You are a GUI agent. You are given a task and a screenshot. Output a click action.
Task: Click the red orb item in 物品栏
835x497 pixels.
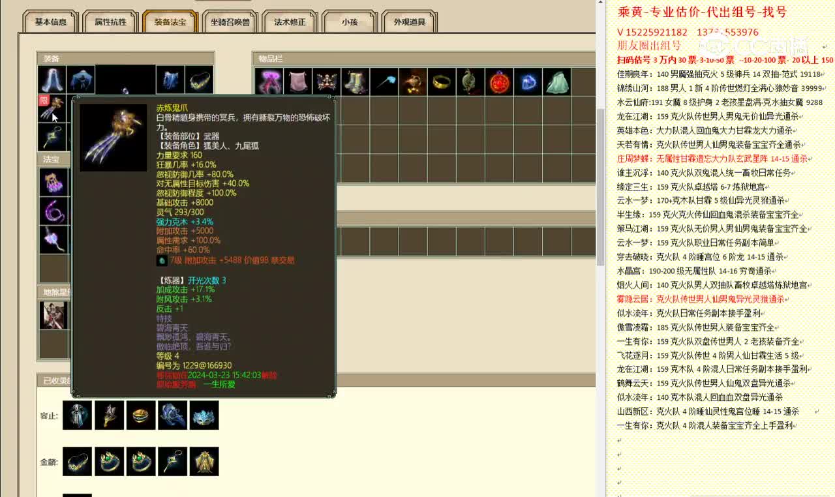[498, 82]
